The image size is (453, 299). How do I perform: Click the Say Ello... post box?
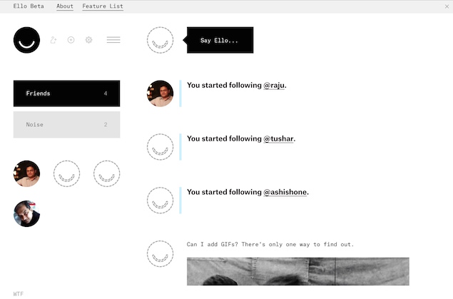(x=220, y=41)
